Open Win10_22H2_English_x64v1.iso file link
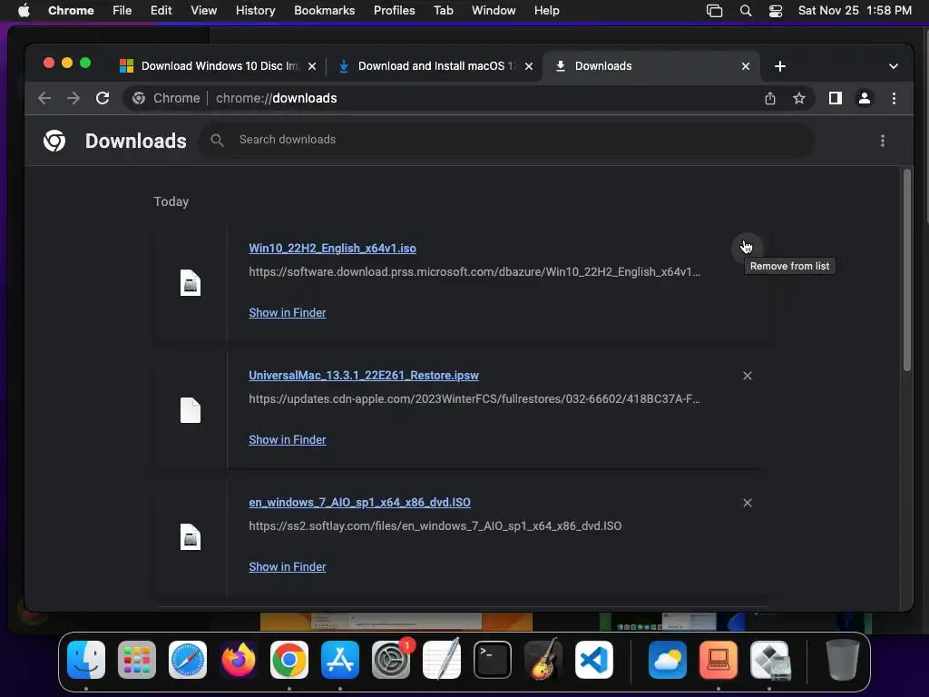Screen dimensions: 929x697 pos(332,249)
